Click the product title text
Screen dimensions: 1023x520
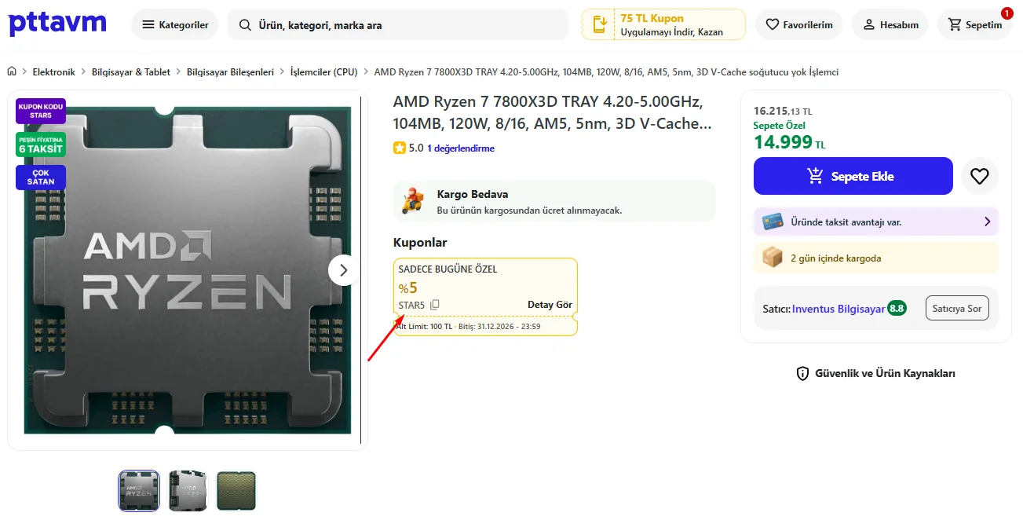554,112
